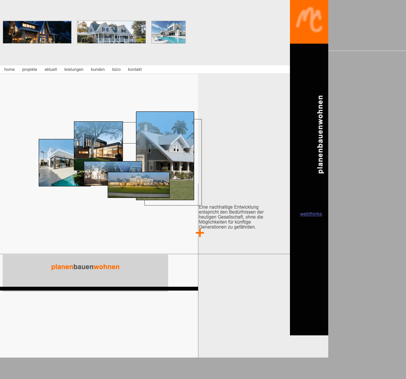Click the orange plus icon
The height and width of the screenshot is (379, 406).
(x=200, y=233)
